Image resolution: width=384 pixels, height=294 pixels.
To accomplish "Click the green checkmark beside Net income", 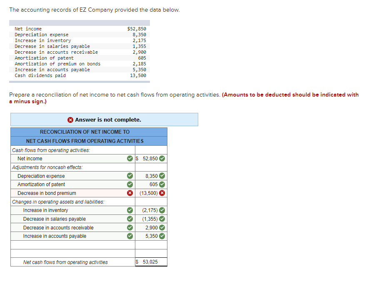I will [x=129, y=159].
